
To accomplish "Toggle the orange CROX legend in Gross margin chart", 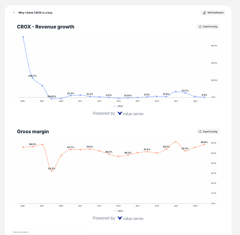I will (118, 211).
